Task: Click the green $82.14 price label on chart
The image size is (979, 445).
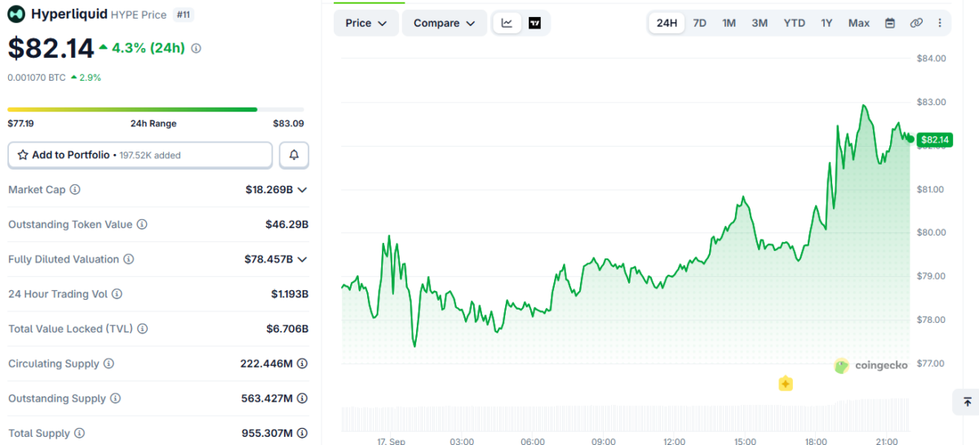Action: pos(935,139)
